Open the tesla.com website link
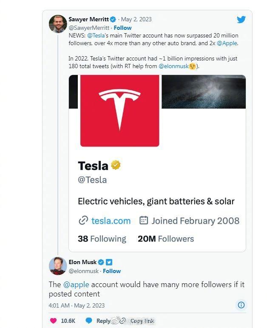This screenshot has height=328, width=267. coord(111,221)
